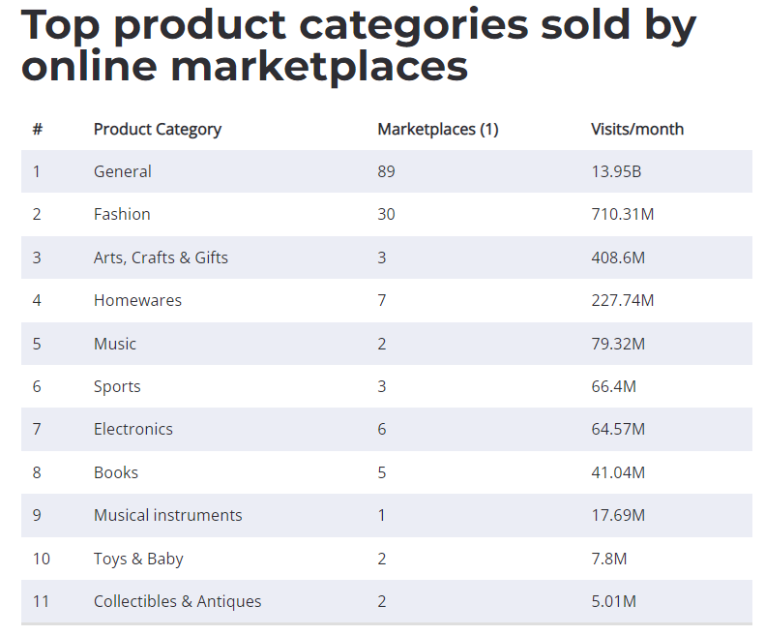Select the Sports category name
Viewport: 765px width, 636px height.
coord(117,386)
